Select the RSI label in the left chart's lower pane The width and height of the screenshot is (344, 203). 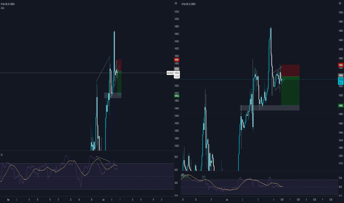1,155
